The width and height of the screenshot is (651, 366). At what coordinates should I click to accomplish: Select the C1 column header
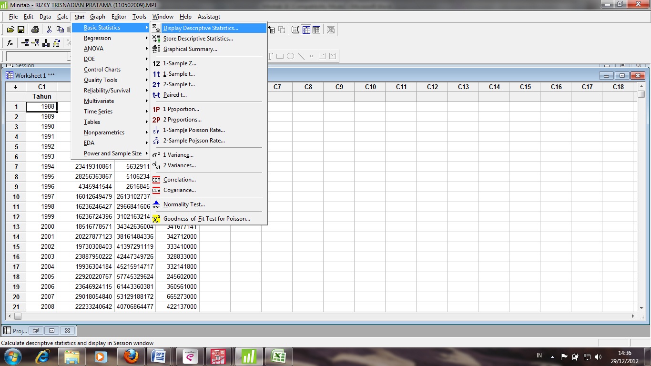coord(42,87)
